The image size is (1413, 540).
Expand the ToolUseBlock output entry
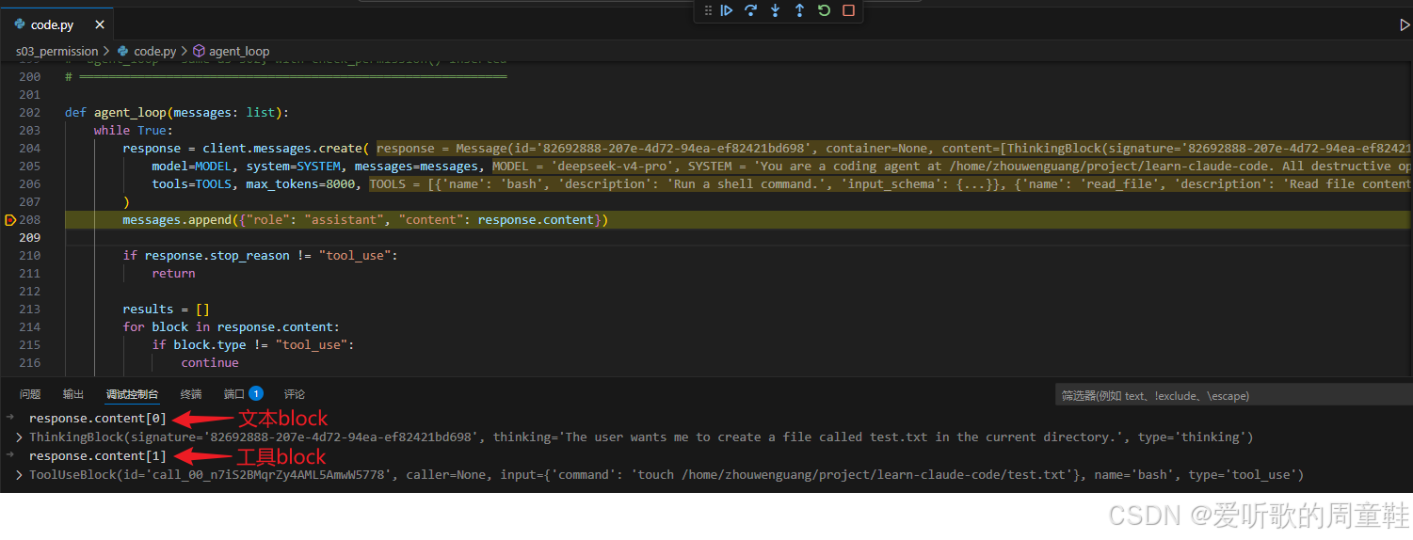tap(20, 475)
